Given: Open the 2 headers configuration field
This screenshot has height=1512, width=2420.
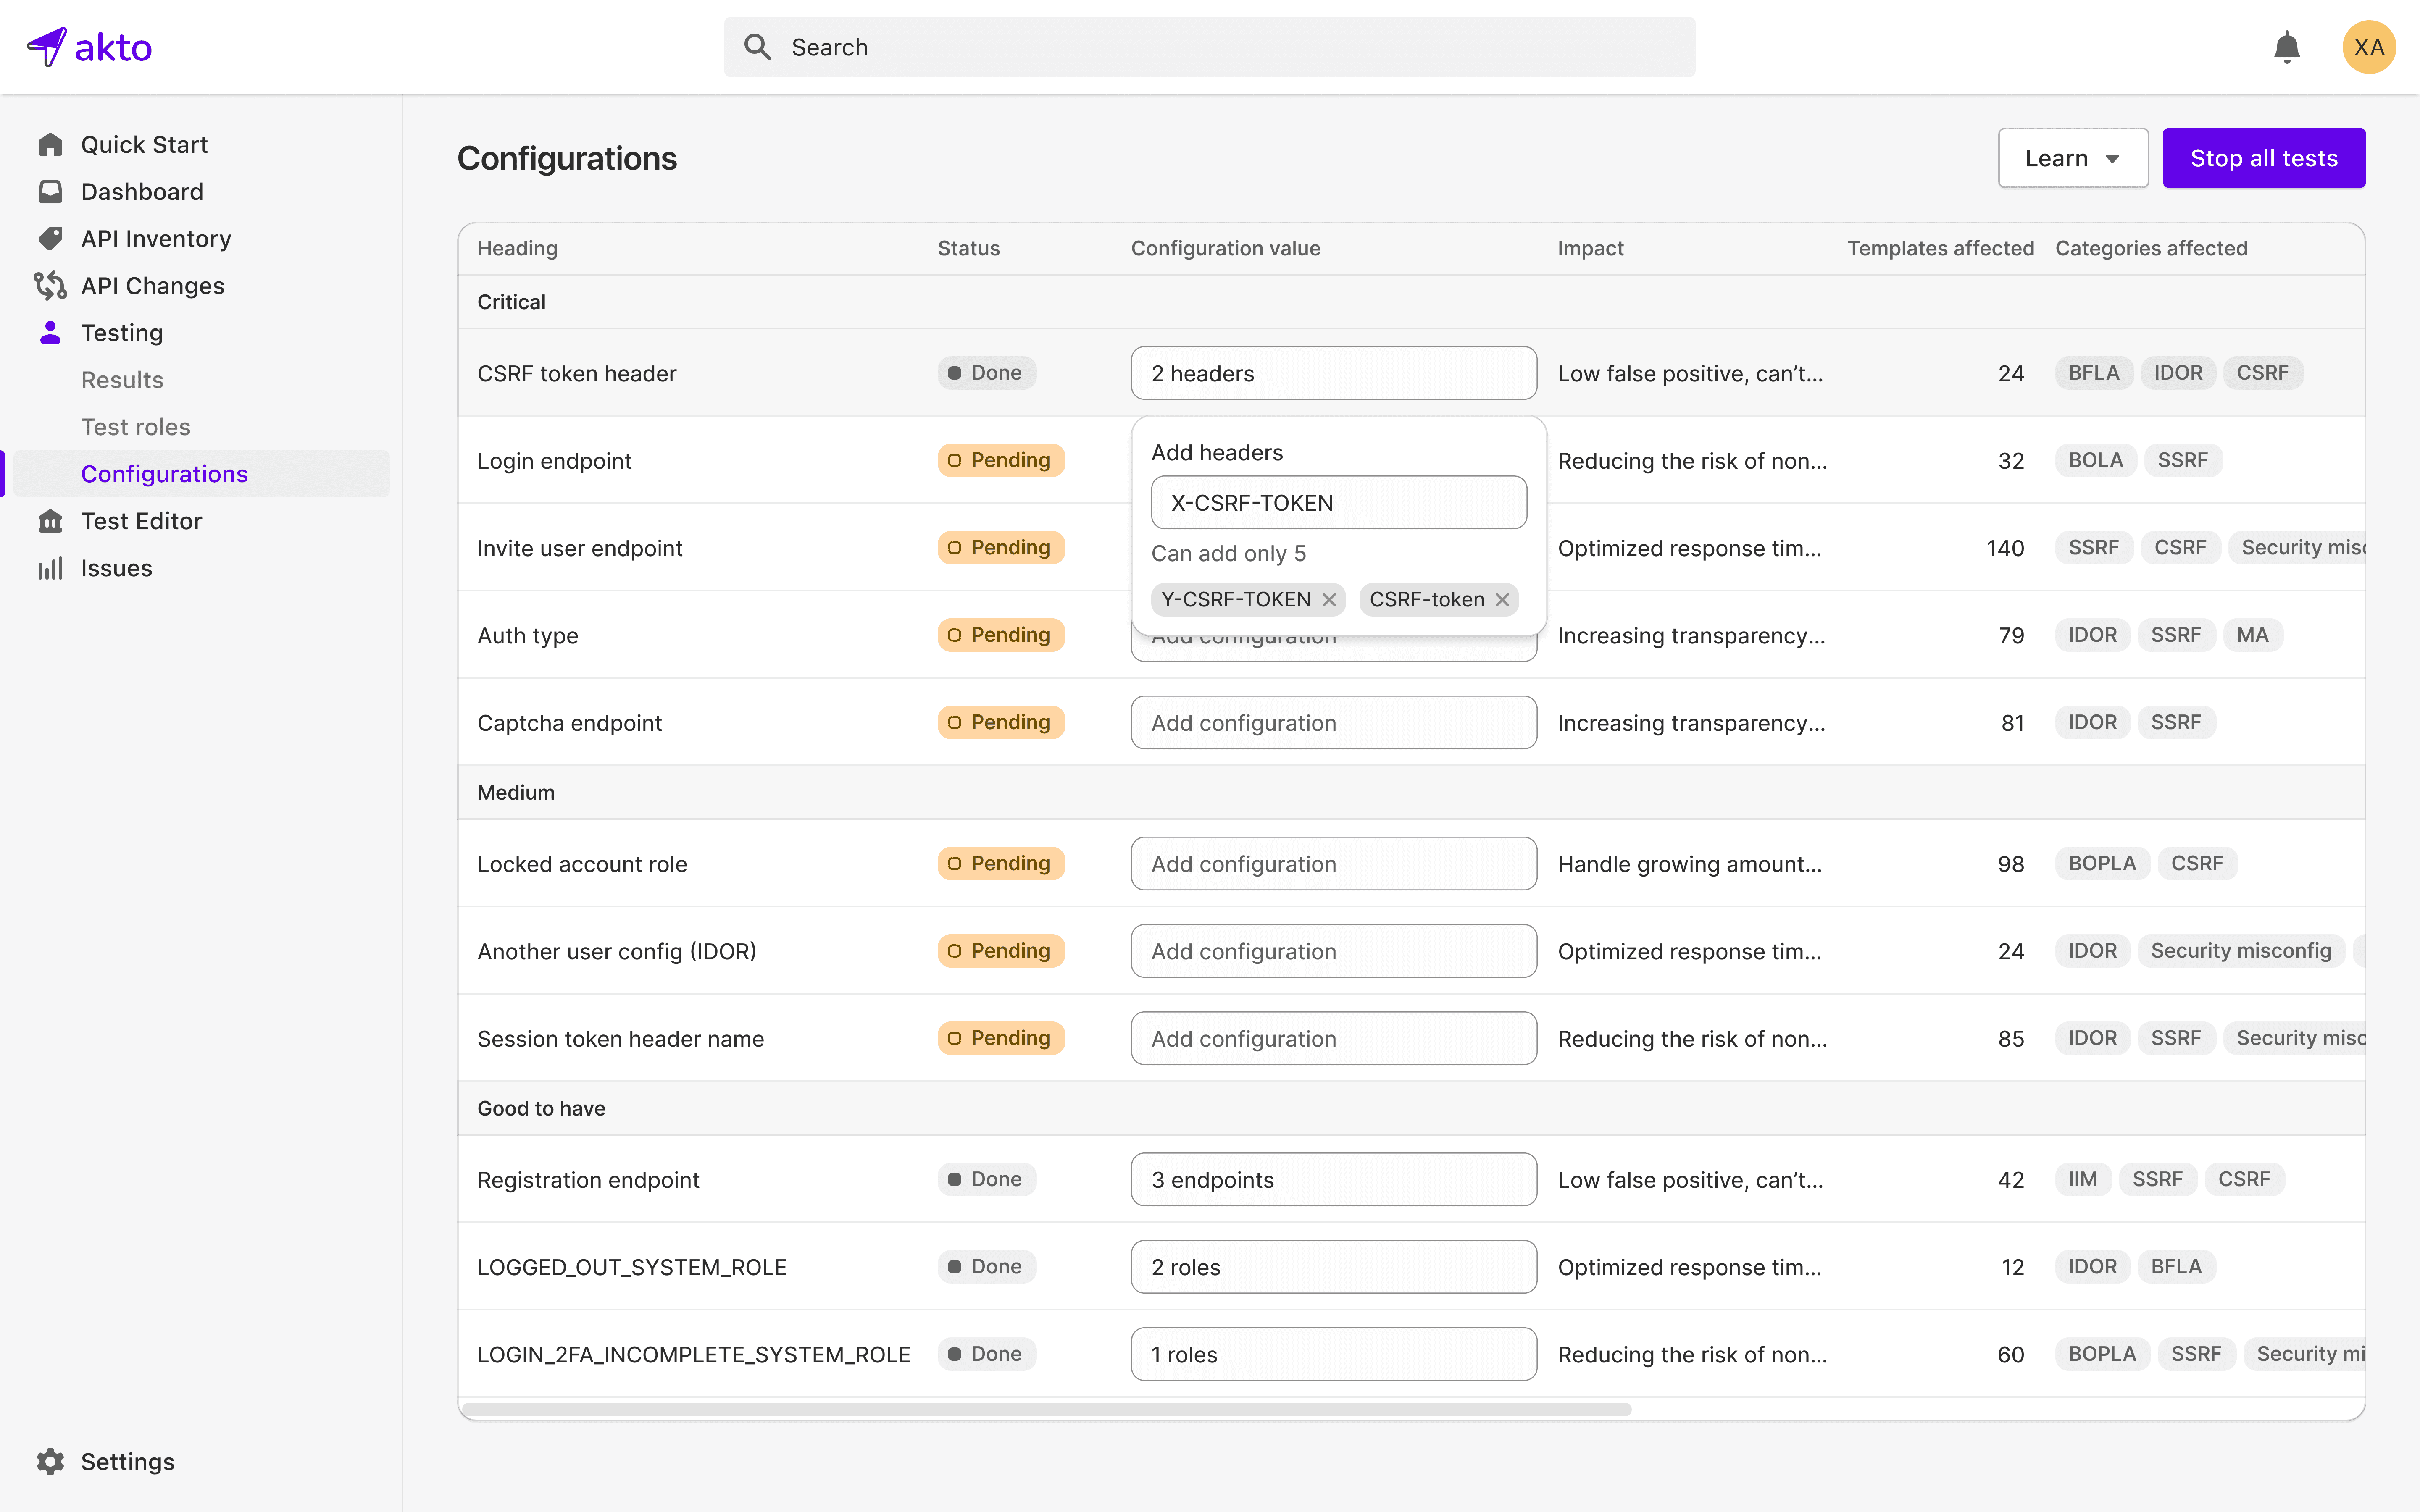Looking at the screenshot, I should [x=1333, y=373].
